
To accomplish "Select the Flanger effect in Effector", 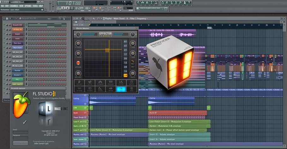I will click(100, 83).
